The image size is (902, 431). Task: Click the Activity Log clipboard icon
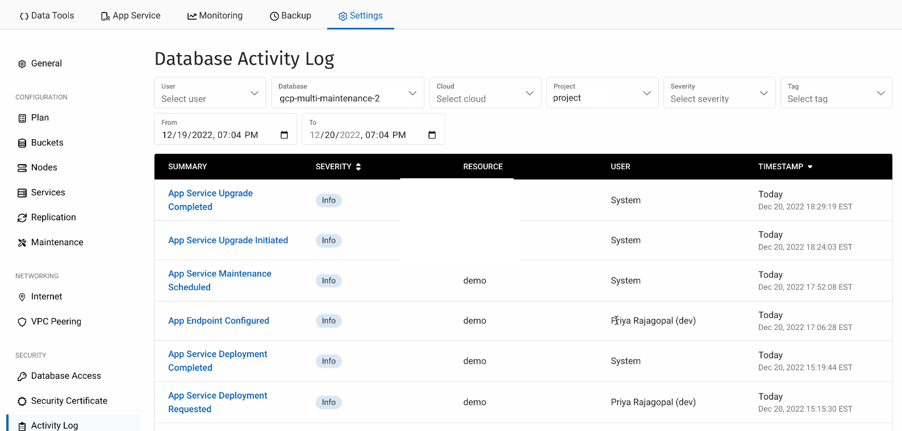click(x=22, y=426)
